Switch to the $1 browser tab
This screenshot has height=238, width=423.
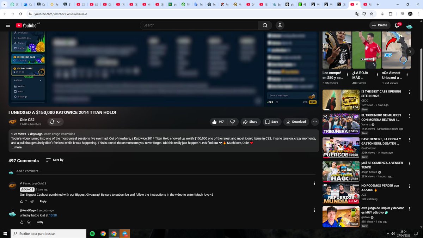(68, 5)
